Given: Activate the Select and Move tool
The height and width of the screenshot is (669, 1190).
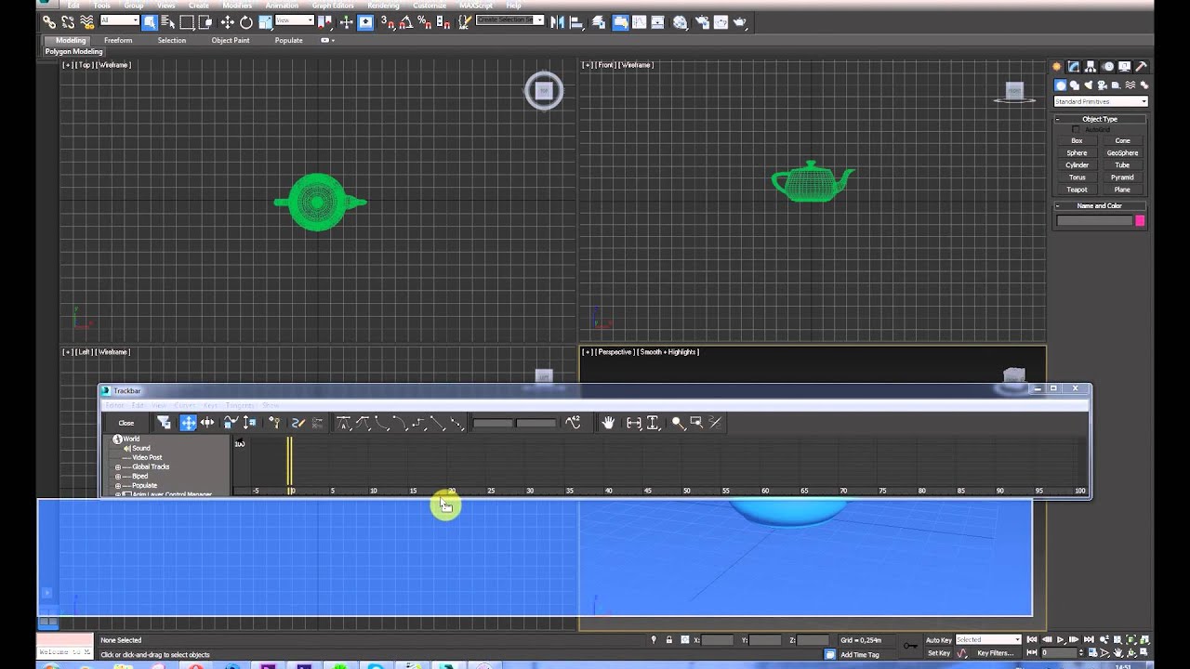Looking at the screenshot, I should click(x=227, y=21).
